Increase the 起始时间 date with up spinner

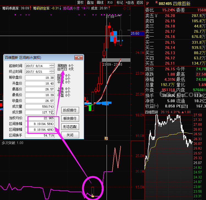[x=52, y=65]
